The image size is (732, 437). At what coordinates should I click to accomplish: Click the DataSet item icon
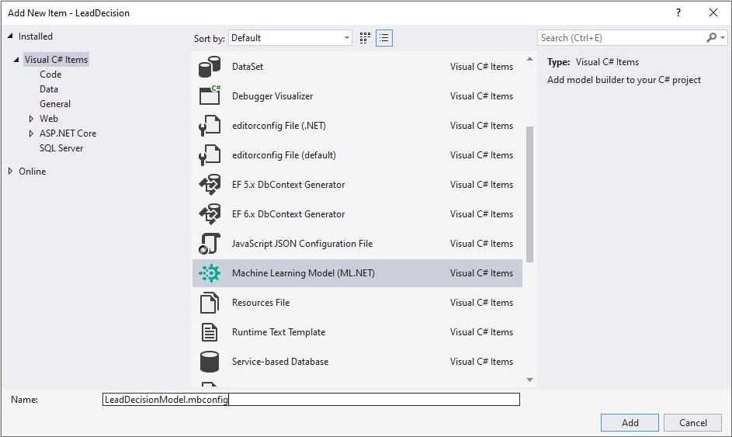tap(210, 67)
